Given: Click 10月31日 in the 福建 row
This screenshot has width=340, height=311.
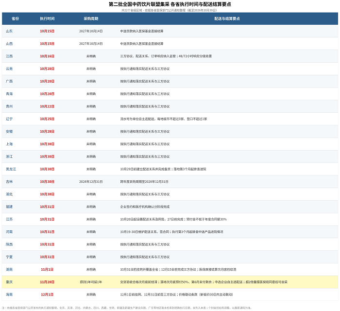Looking at the screenshot, I should 47,207.
